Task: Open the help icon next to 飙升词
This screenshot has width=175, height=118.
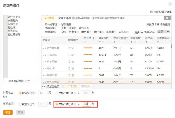Action: coord(115,32)
